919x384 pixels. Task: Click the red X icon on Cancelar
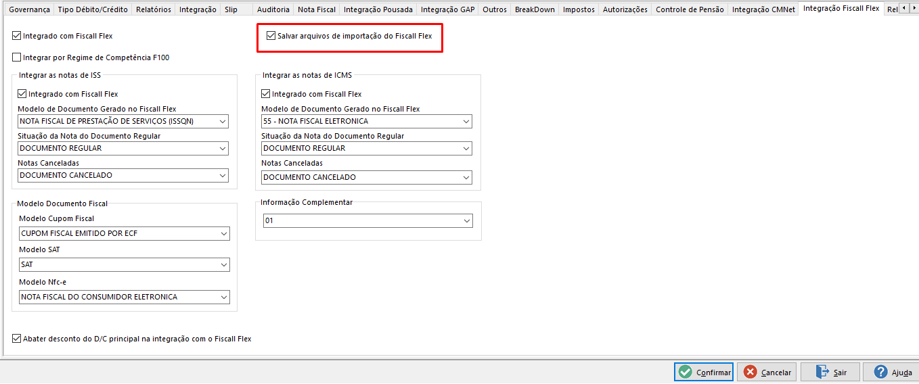pyautogui.click(x=750, y=372)
